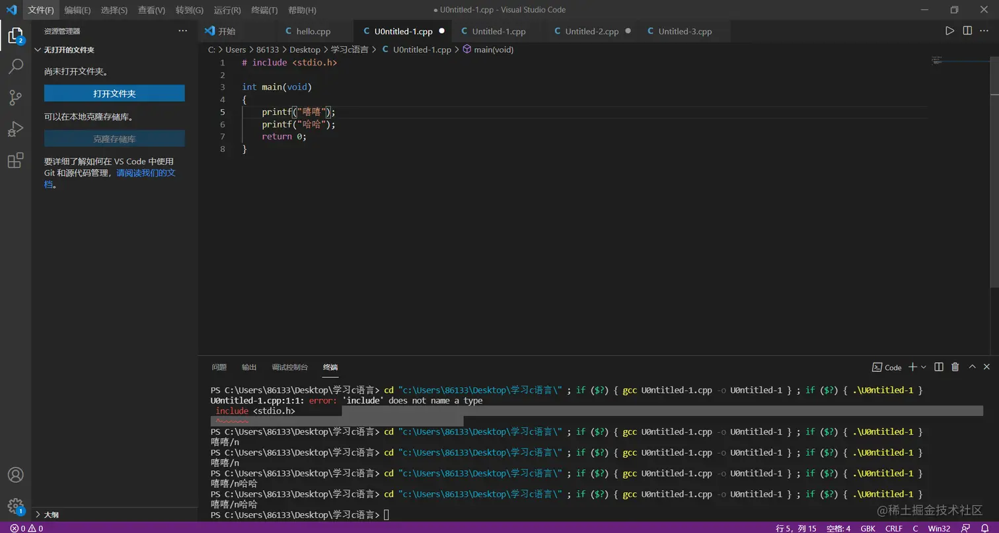Follow the 'read our docs' link
Viewport: 999px width, 533px height.
[146, 173]
